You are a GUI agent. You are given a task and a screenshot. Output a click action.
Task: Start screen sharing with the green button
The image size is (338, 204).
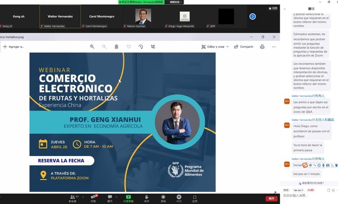pos(128,198)
